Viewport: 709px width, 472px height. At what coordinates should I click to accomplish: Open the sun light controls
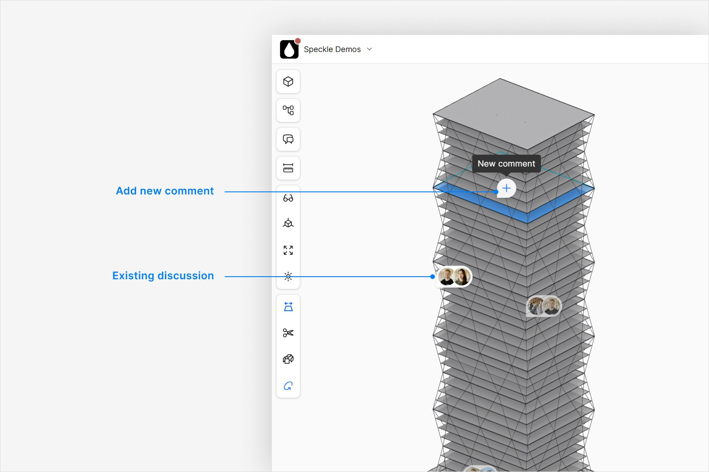(x=288, y=276)
